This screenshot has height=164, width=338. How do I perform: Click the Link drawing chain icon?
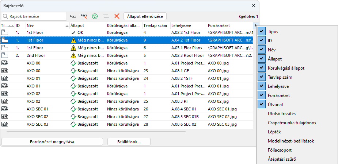(73, 16)
